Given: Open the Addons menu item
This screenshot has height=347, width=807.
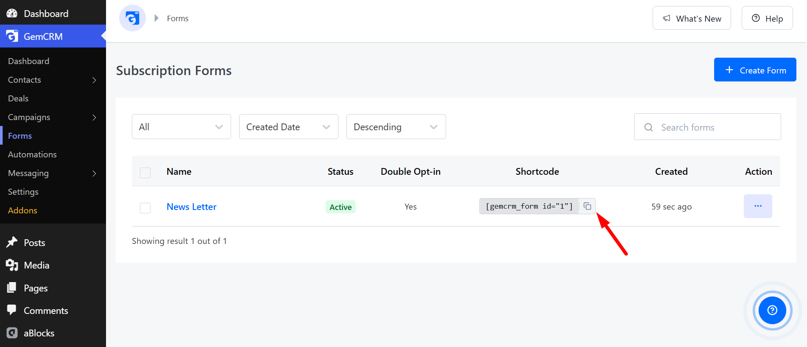Looking at the screenshot, I should click(x=22, y=210).
